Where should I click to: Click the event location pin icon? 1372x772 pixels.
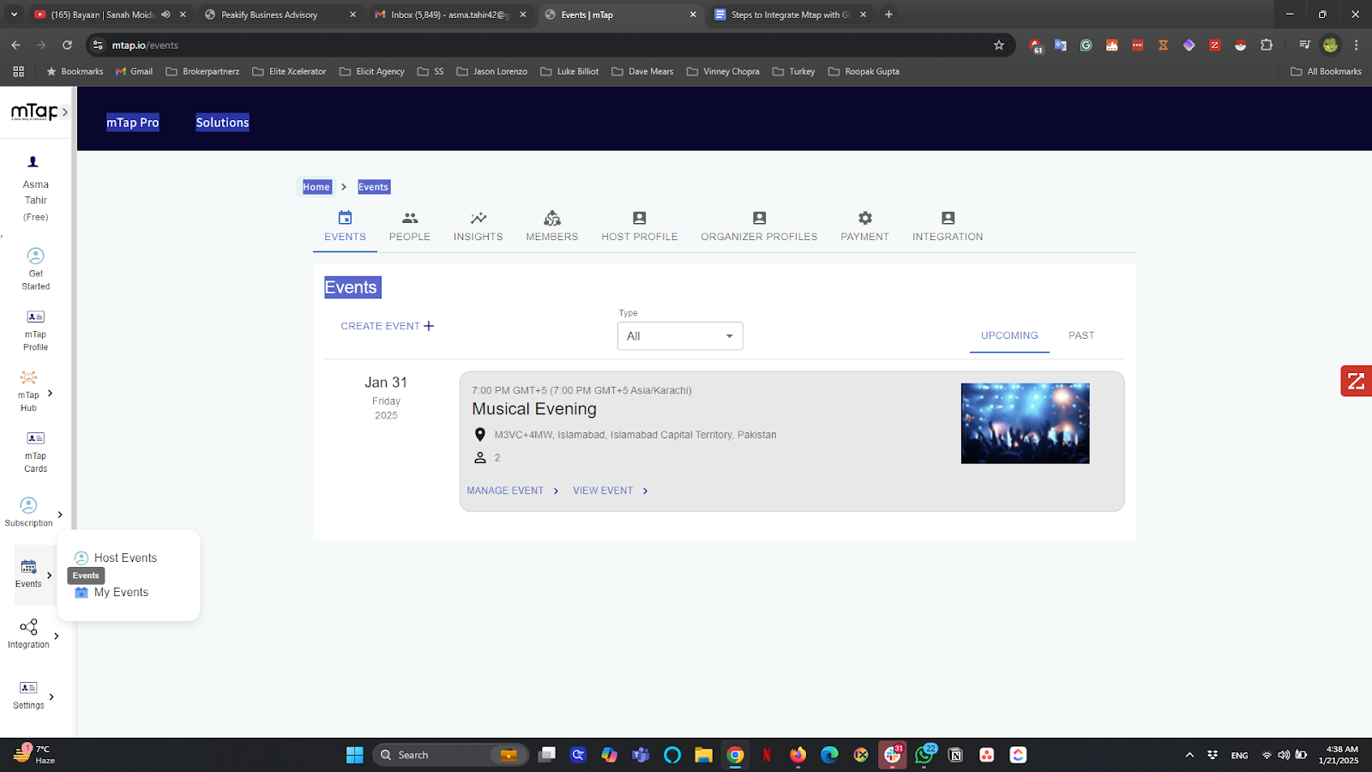[x=480, y=435]
